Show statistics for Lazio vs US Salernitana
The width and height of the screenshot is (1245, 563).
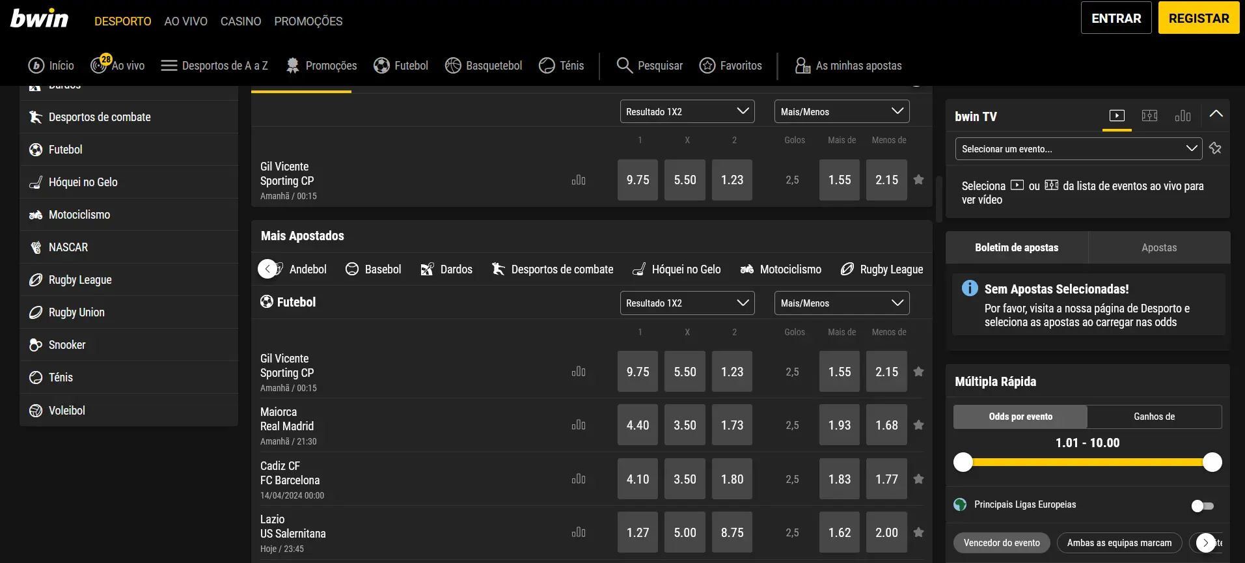tap(579, 532)
